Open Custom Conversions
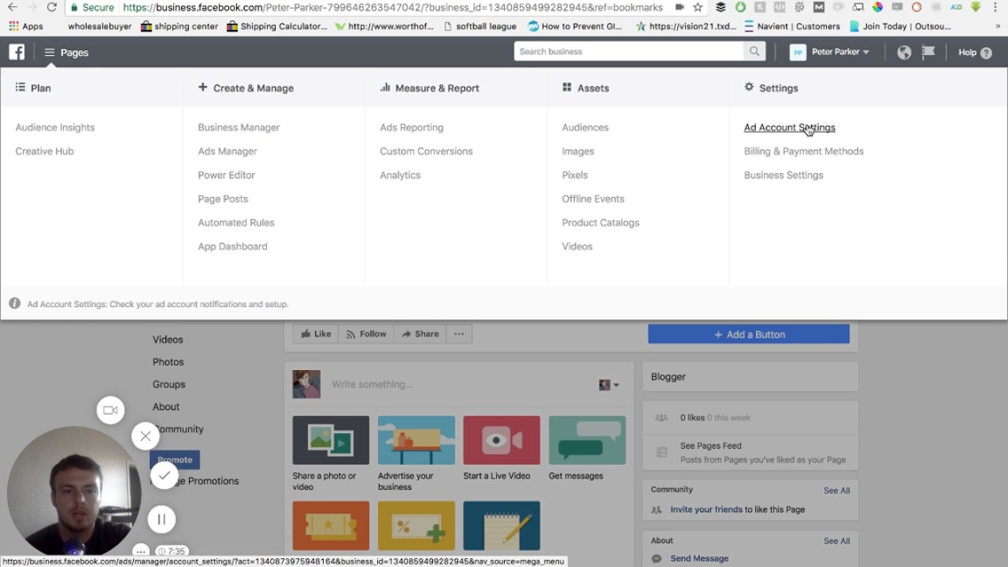The width and height of the screenshot is (1008, 567). pyautogui.click(x=426, y=151)
